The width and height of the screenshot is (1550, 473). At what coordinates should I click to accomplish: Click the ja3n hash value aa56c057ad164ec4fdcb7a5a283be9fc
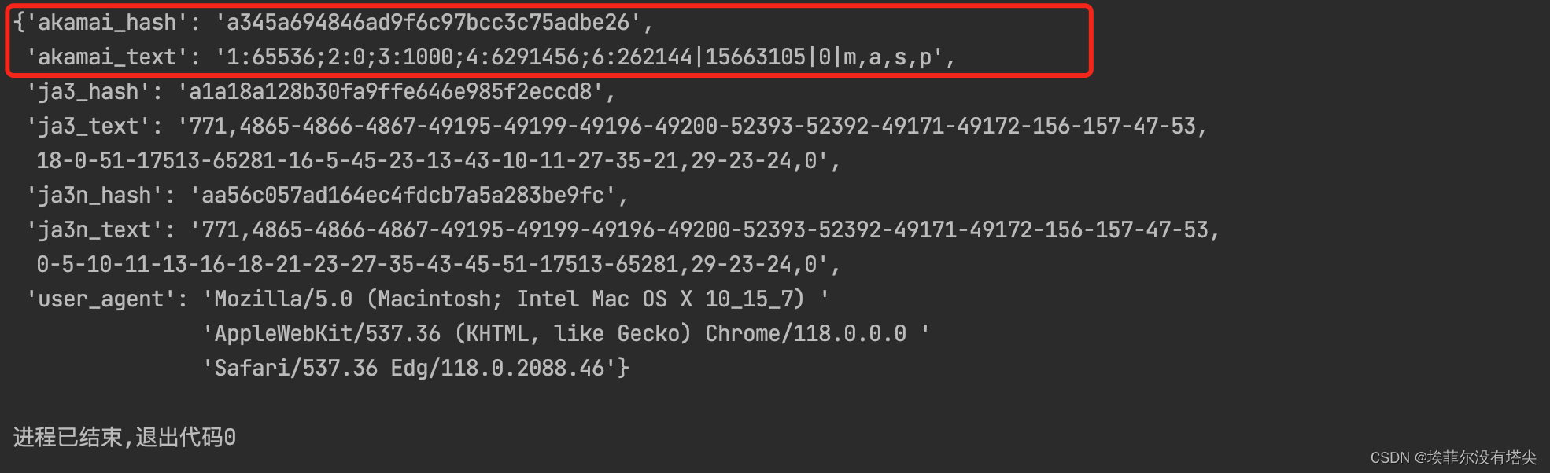click(403, 196)
